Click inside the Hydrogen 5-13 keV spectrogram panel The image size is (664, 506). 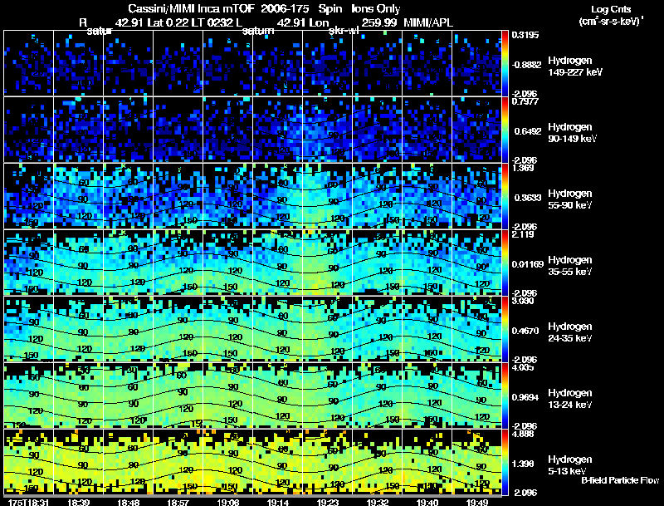coord(253,462)
